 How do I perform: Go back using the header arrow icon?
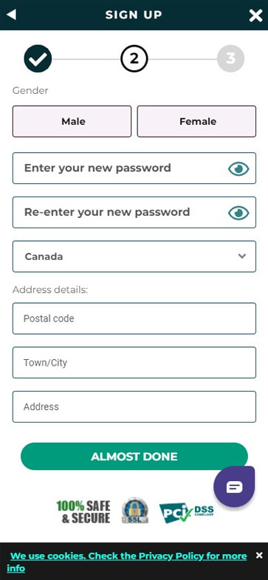coord(12,15)
